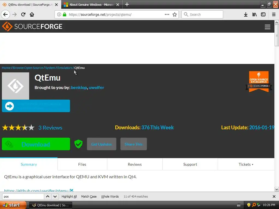Switch to the Support tab
279x209 pixels.
[190, 164]
